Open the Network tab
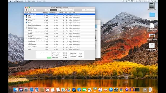 [x=71, y=10]
